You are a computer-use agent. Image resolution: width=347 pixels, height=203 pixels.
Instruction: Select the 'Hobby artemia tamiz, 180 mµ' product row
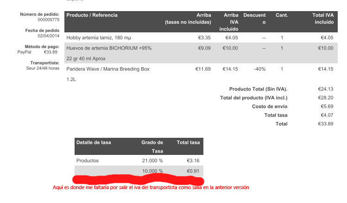click(x=201, y=37)
